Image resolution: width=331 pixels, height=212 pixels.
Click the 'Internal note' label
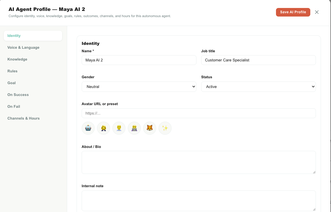93,186
